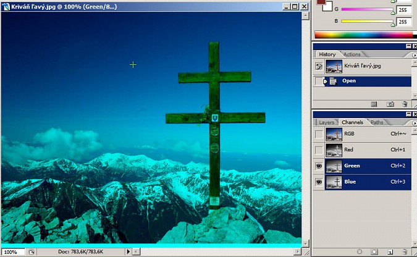The width and height of the screenshot is (417, 257).
Task: Toggle history brush source for Kriváň ľavý.jpg snapshot
Action: [319, 66]
